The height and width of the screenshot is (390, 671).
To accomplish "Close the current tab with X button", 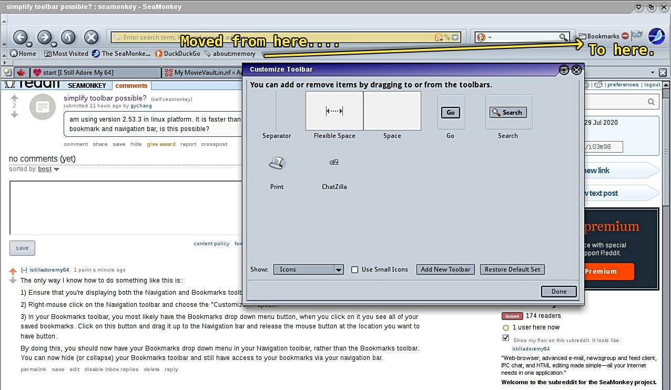I will pos(663,73).
